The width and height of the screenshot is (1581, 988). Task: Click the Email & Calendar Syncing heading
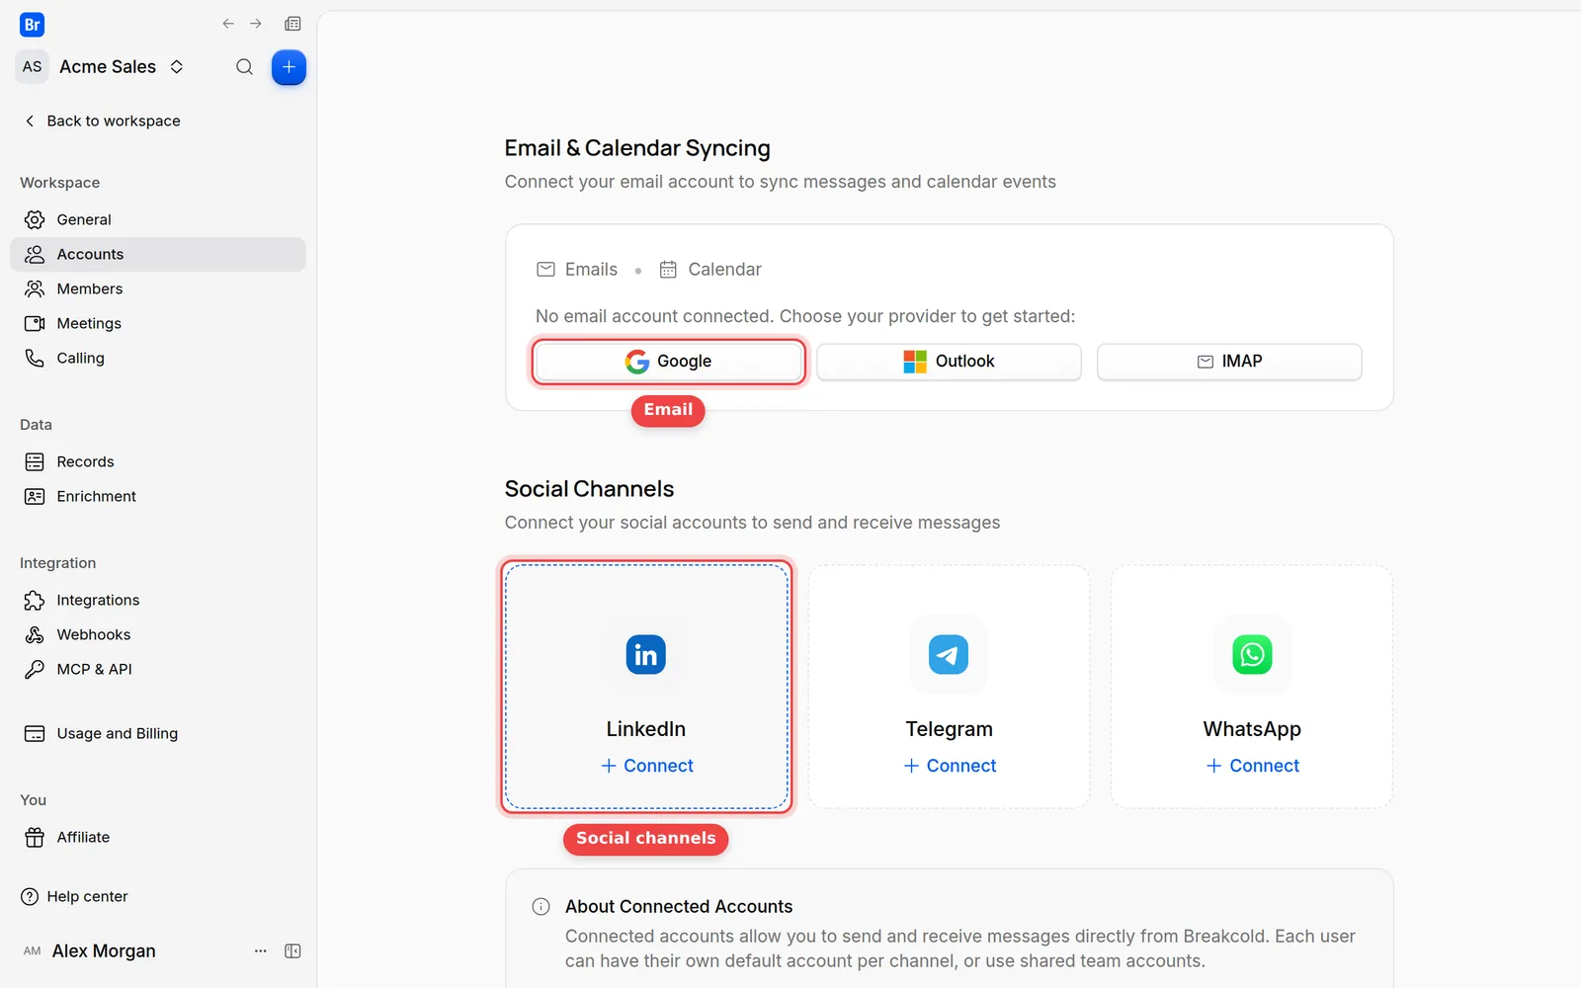[x=637, y=148]
